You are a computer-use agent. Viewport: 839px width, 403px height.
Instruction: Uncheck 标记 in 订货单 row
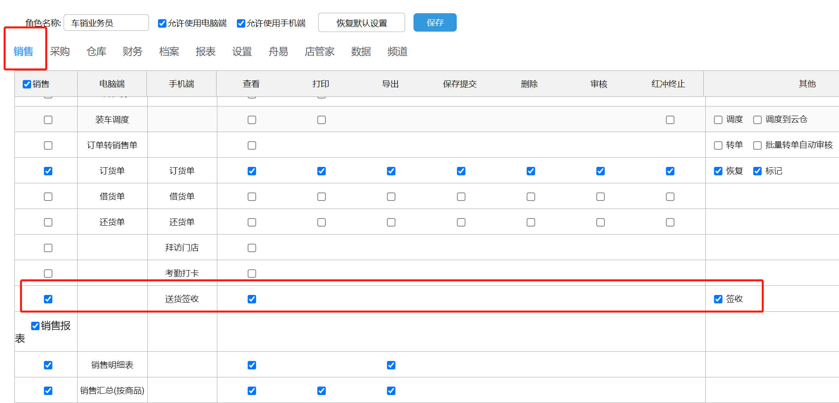757,171
